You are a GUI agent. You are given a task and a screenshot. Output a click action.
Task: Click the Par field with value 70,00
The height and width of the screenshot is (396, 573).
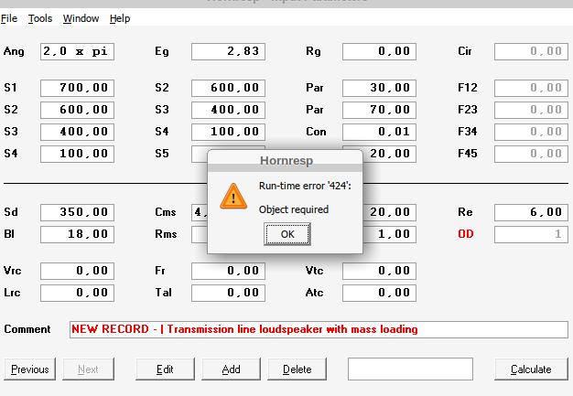click(x=379, y=110)
